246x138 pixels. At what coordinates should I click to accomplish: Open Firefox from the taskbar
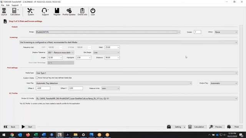[x=28, y=135]
